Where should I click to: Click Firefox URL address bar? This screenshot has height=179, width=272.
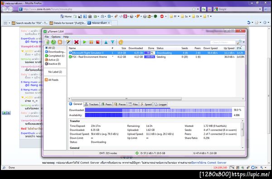(x=107, y=9)
